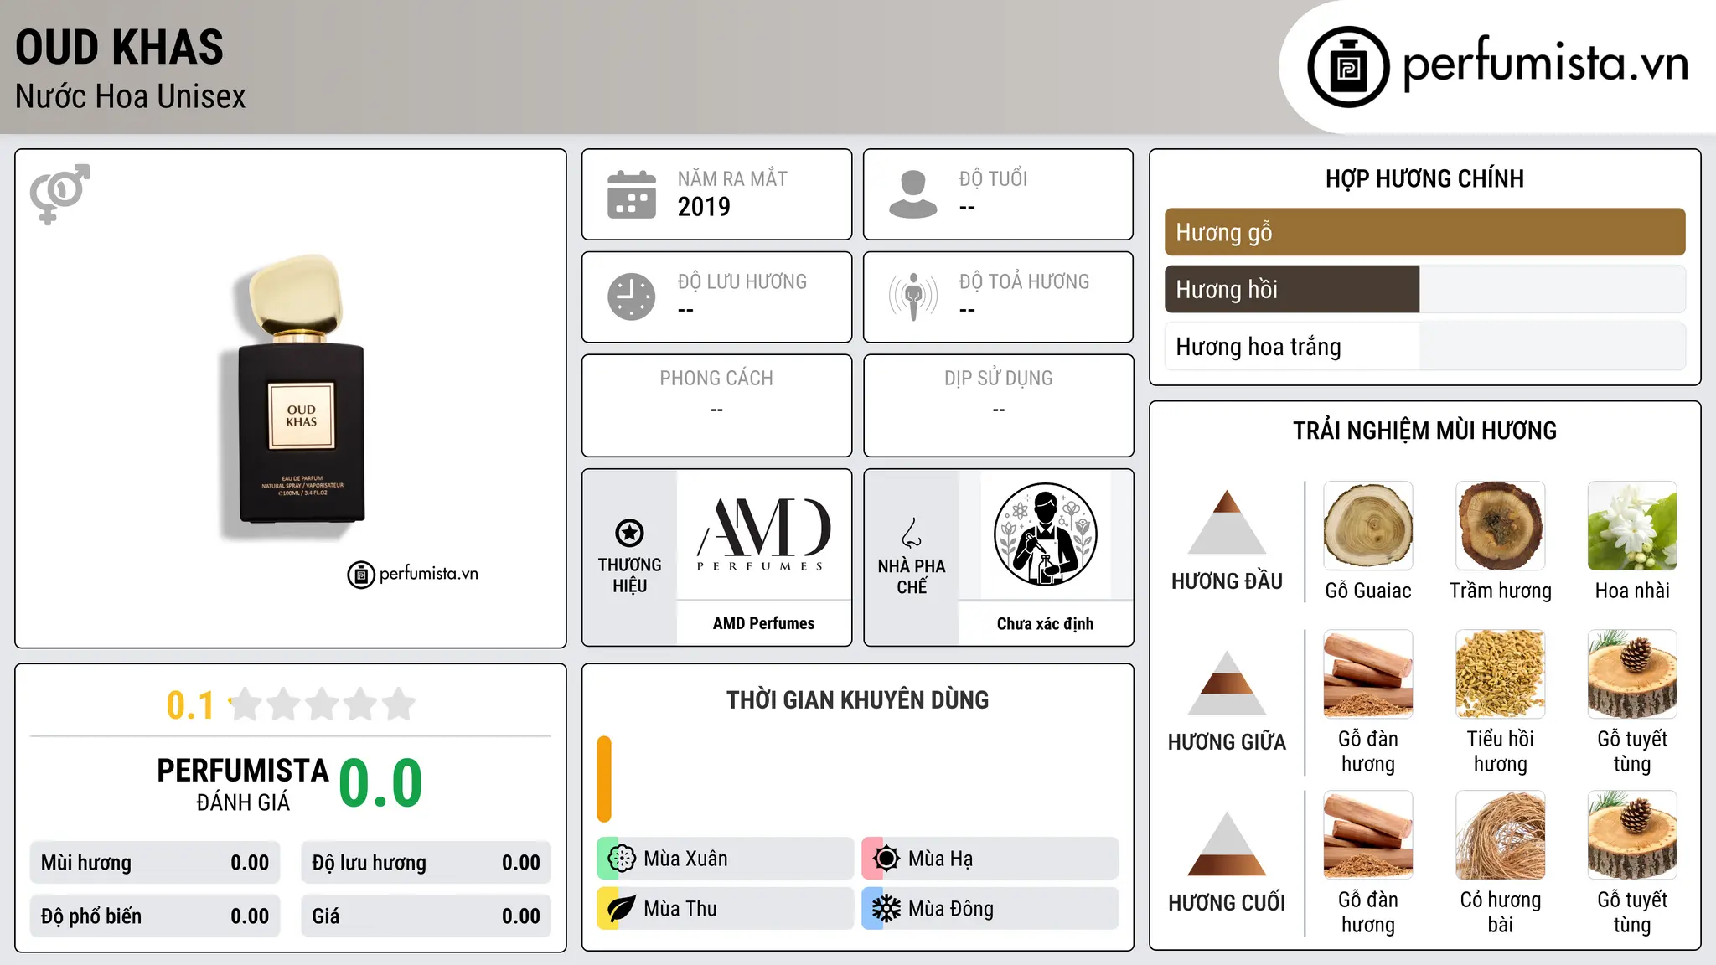1716x965 pixels.
Task: Click the Hợp hương chính heading
Action: 1424,178
